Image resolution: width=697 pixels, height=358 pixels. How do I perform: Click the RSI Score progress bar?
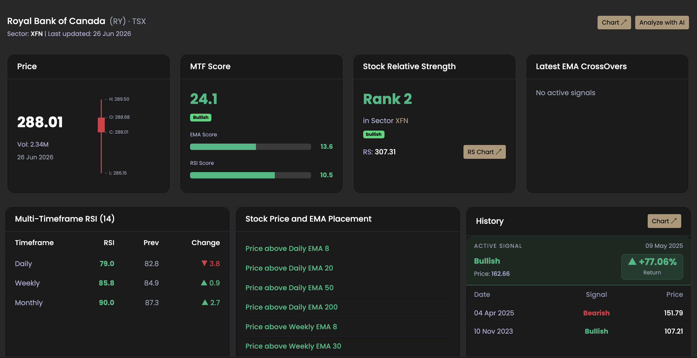click(250, 175)
